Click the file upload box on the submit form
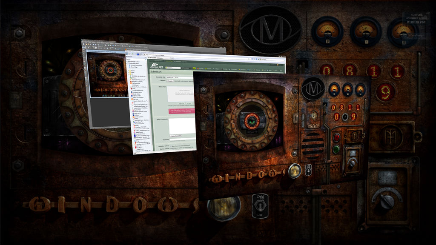 pos(181,94)
